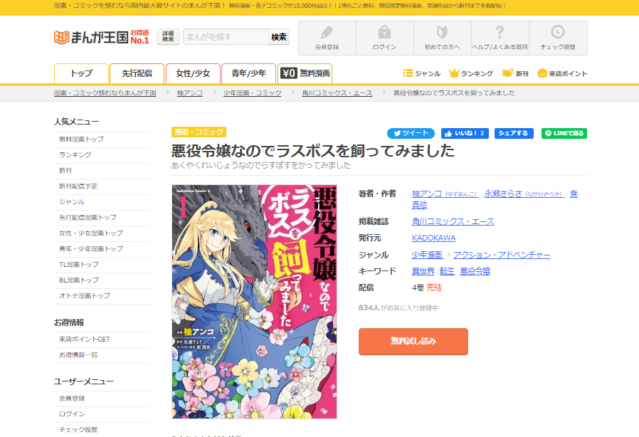Screen dimensions: 639x437
Task: Open the ログイン lock icon
Action: (x=384, y=33)
